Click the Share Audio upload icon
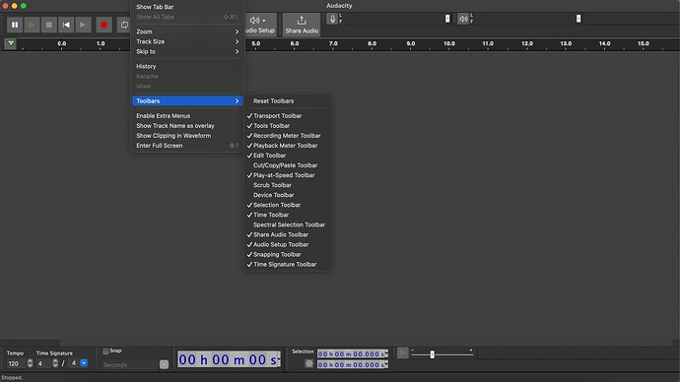 tap(302, 21)
